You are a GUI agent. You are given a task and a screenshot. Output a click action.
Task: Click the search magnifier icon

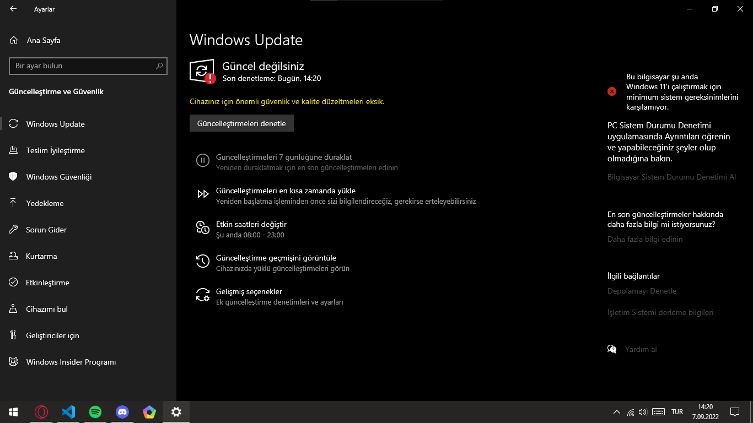(159, 66)
